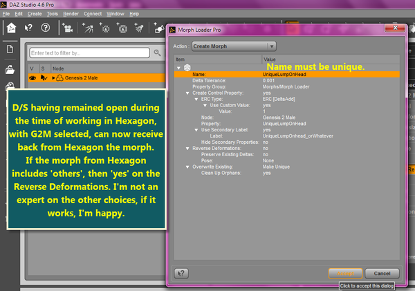Click the Cancel button
The image size is (415, 291).
tap(382, 273)
